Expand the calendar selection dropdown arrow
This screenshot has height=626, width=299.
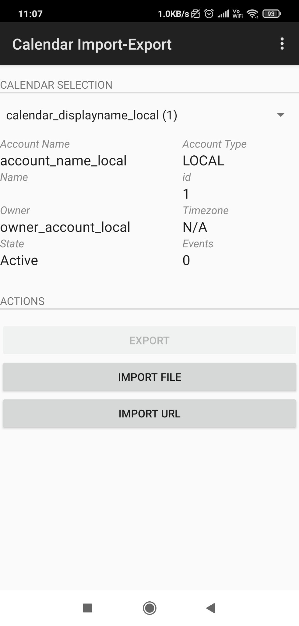pyautogui.click(x=281, y=115)
